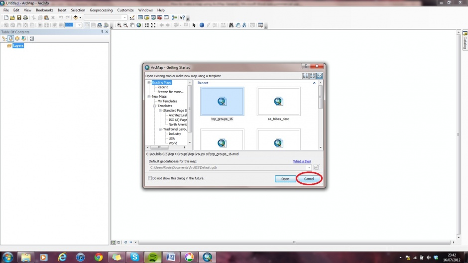This screenshot has width=468, height=263.
Task: Auto-hide the Table Of Contents pin
Action: coord(102,32)
